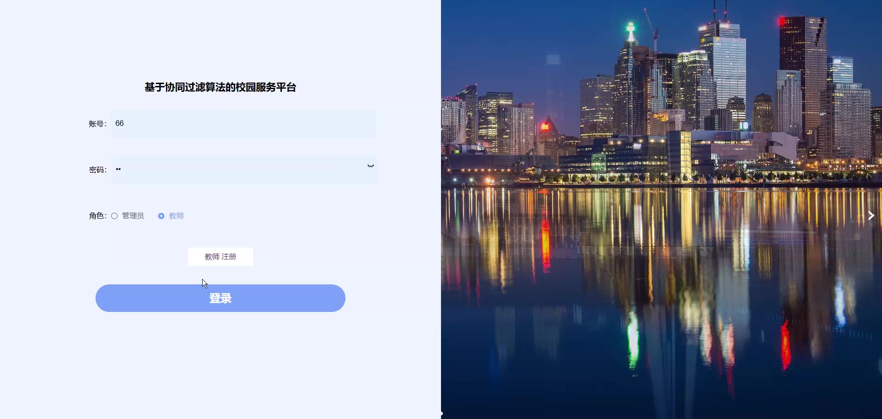Select the 管理员 radio button circle
Viewport: 882px width, 419px height.
pyautogui.click(x=114, y=216)
